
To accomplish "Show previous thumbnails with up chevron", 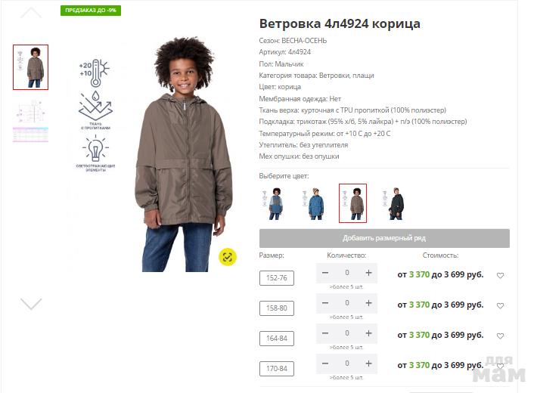I will coord(31,13).
